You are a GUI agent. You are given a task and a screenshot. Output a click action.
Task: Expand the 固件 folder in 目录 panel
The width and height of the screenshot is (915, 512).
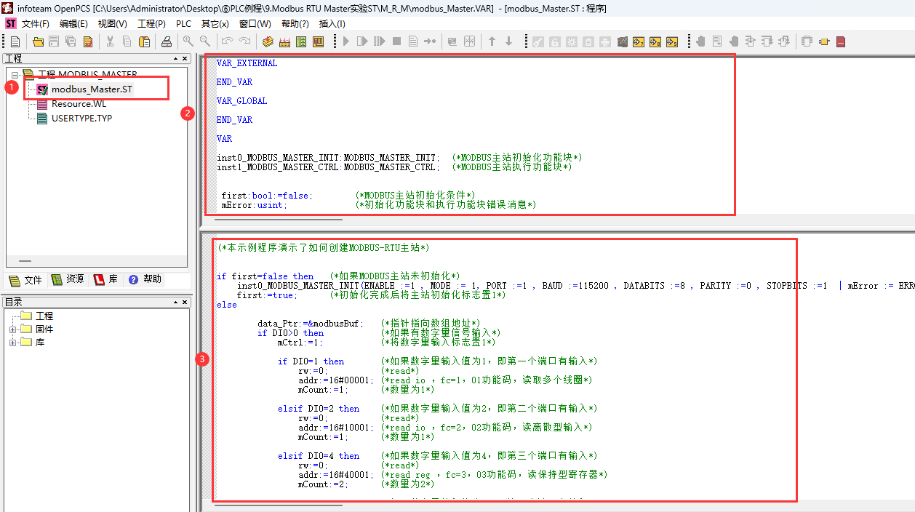tap(13, 329)
